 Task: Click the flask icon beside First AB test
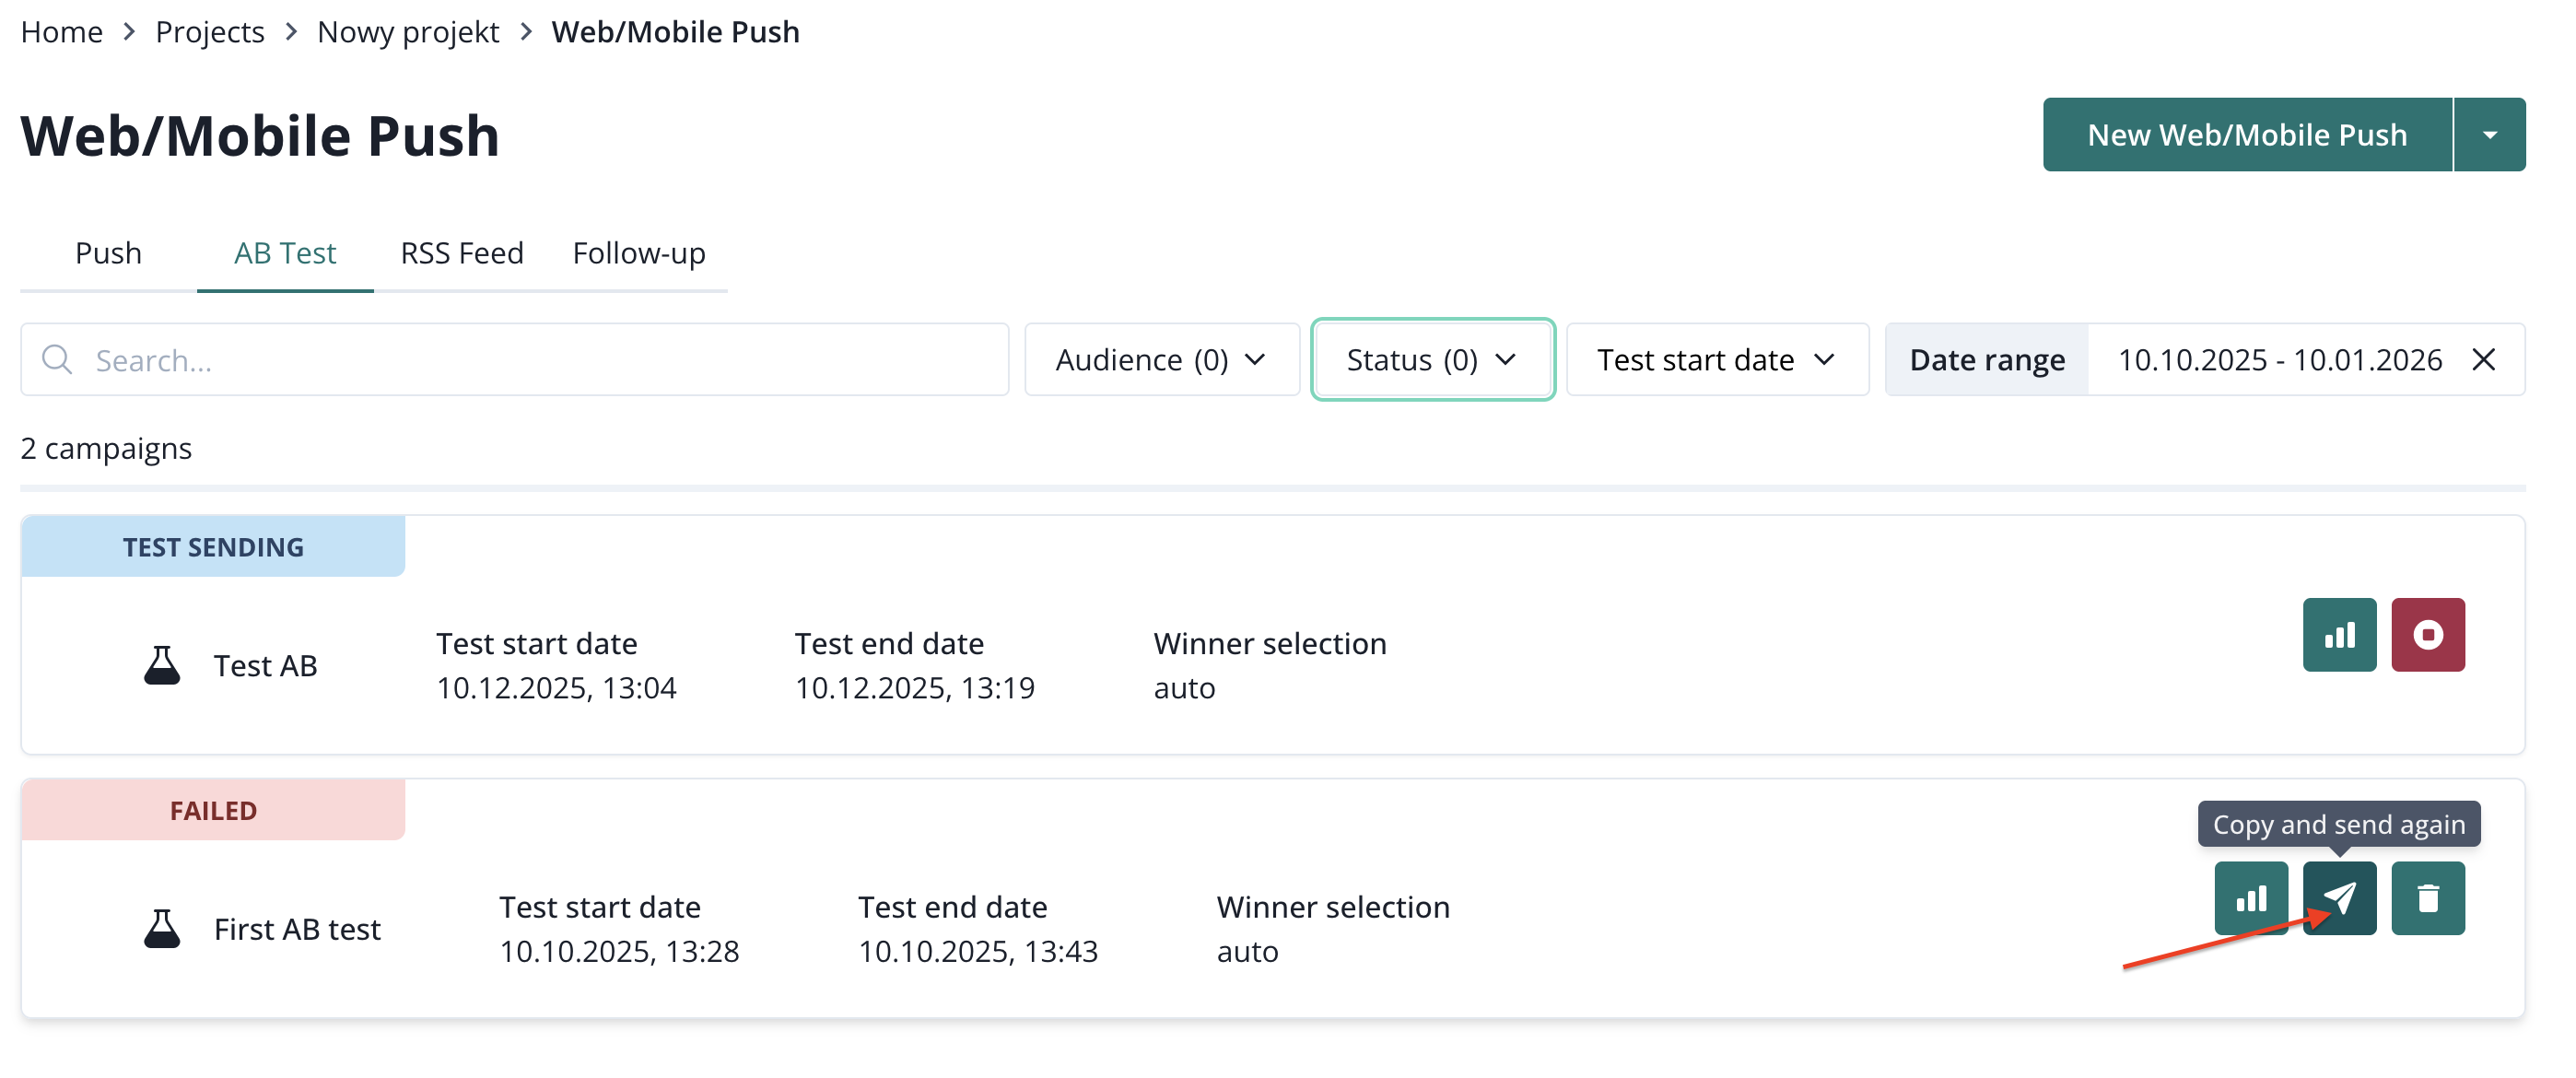[161, 929]
